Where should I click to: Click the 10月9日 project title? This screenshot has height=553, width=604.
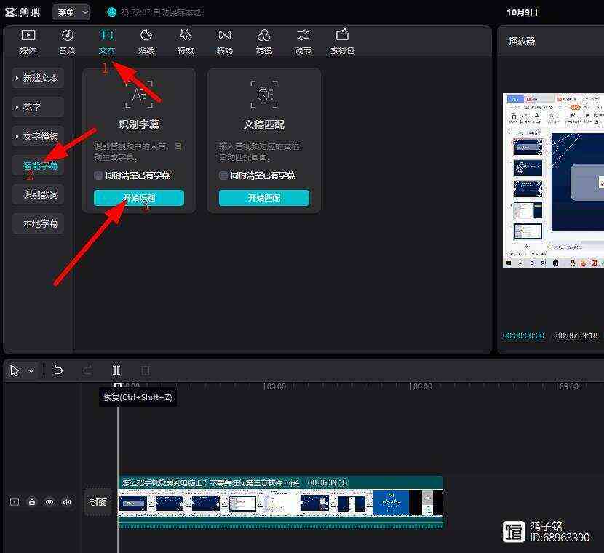522,12
